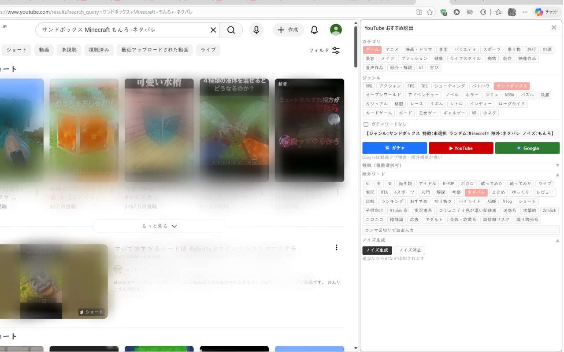This screenshot has height=352, width=564.
Task: Toggle the ネタバレ exclusion tag
Action: [476, 193]
